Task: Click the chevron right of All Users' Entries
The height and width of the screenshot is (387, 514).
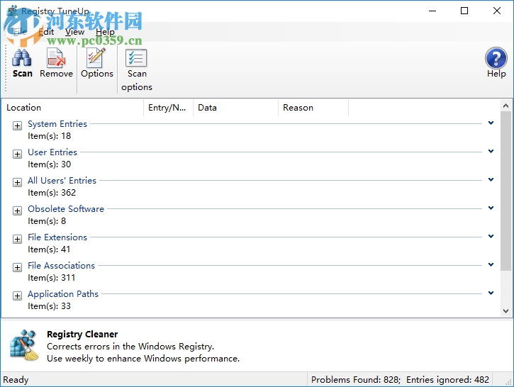Action: [491, 179]
